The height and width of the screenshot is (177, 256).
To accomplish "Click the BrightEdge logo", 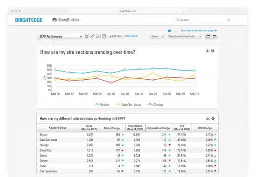I will coord(29,20).
